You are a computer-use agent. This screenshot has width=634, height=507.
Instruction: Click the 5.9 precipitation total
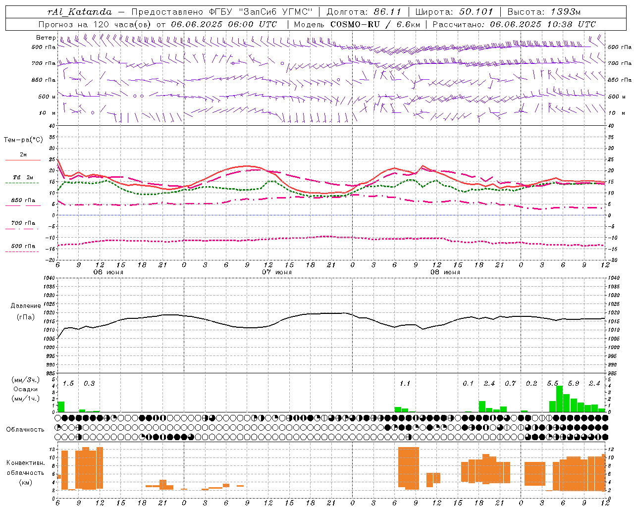click(x=574, y=384)
